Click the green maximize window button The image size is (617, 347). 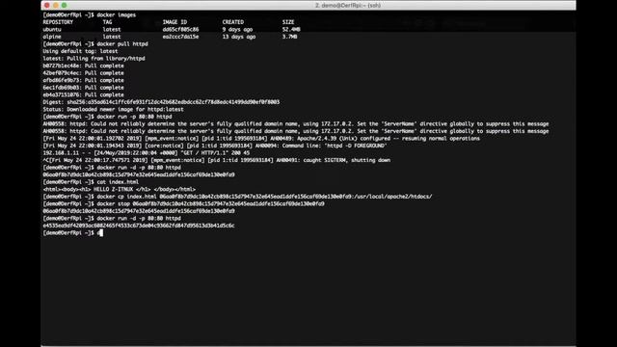point(65,5)
